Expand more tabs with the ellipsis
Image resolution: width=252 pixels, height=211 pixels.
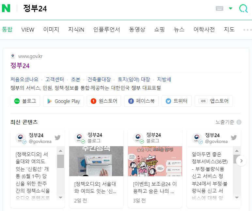click(247, 30)
